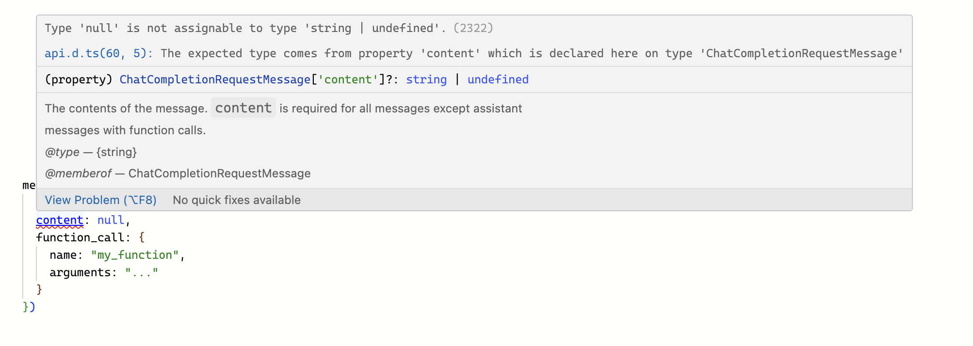
Task: Click the inline content code chip in documentation
Action: point(243,108)
